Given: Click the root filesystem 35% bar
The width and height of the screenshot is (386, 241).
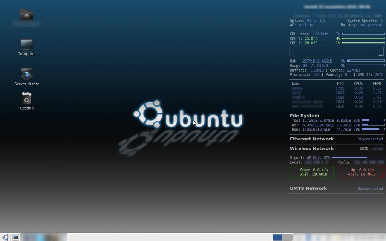Looking at the screenshot, I should click(x=373, y=120).
